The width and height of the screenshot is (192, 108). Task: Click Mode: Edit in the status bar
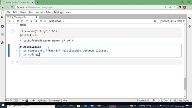pos(143,100)
